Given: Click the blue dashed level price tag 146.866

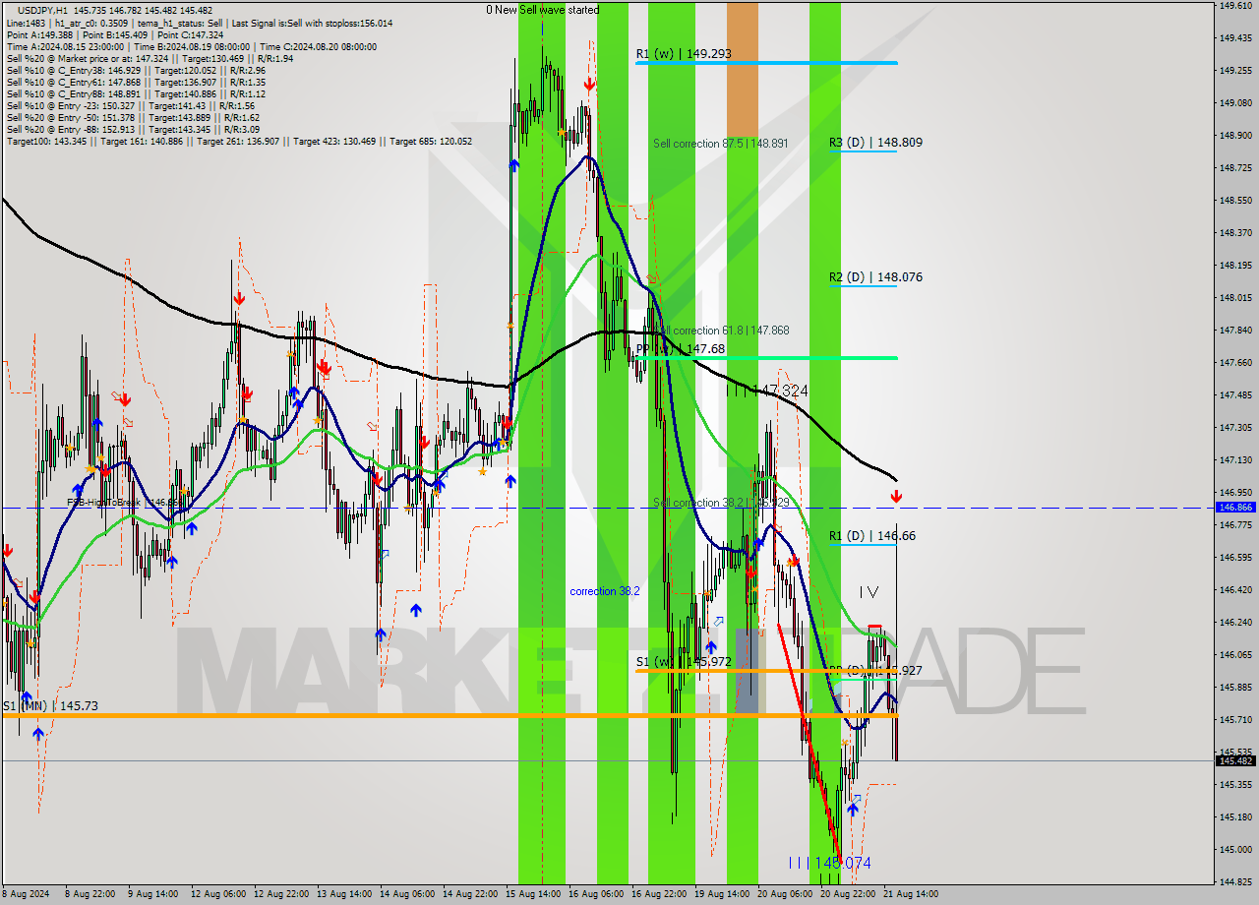Looking at the screenshot, I should [1235, 508].
